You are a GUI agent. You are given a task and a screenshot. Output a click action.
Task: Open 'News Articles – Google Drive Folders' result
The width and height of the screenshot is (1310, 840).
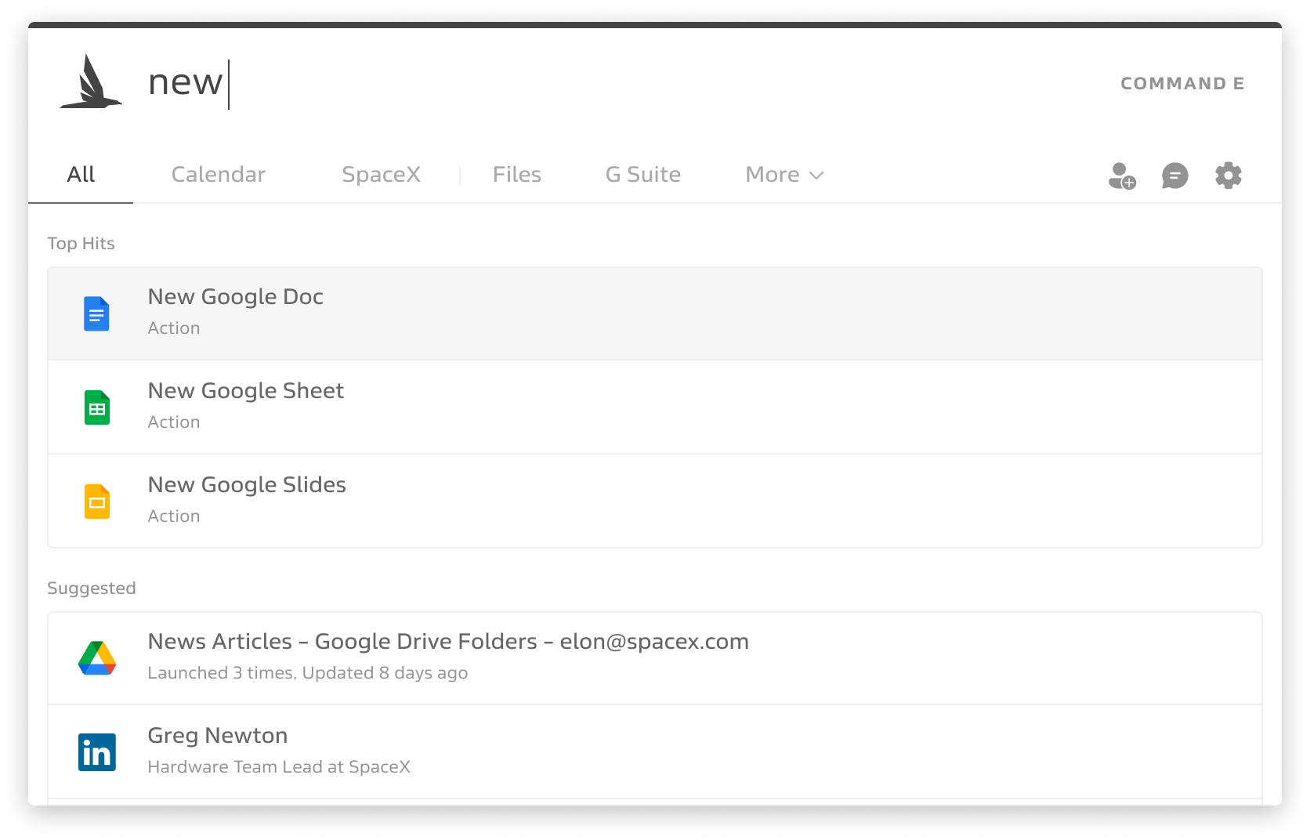655,658
